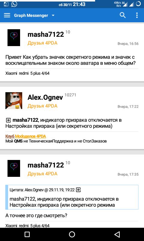
Task: Open the hamburger navigation menu
Action: 7,15
